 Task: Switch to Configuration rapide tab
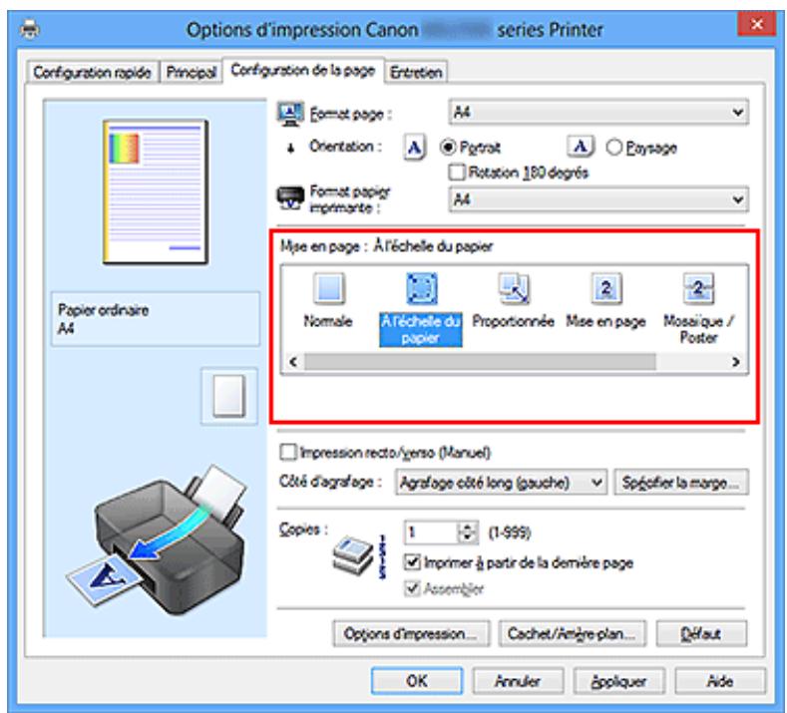point(93,72)
